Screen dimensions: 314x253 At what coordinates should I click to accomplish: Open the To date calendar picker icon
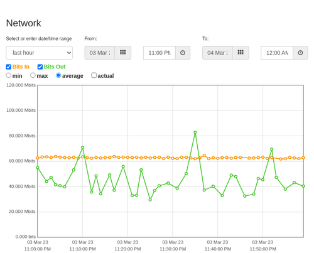click(x=241, y=53)
